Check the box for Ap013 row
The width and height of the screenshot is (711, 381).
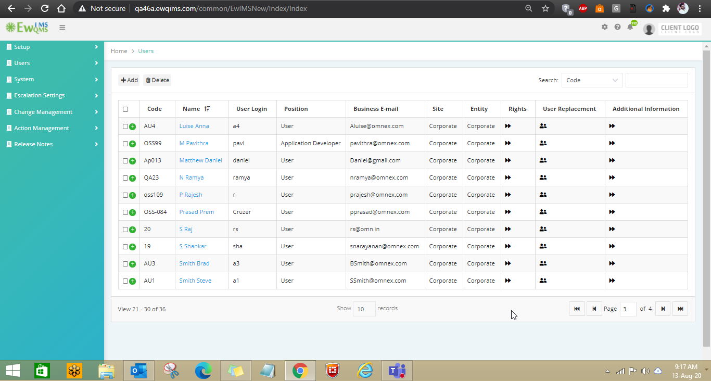[x=125, y=161]
